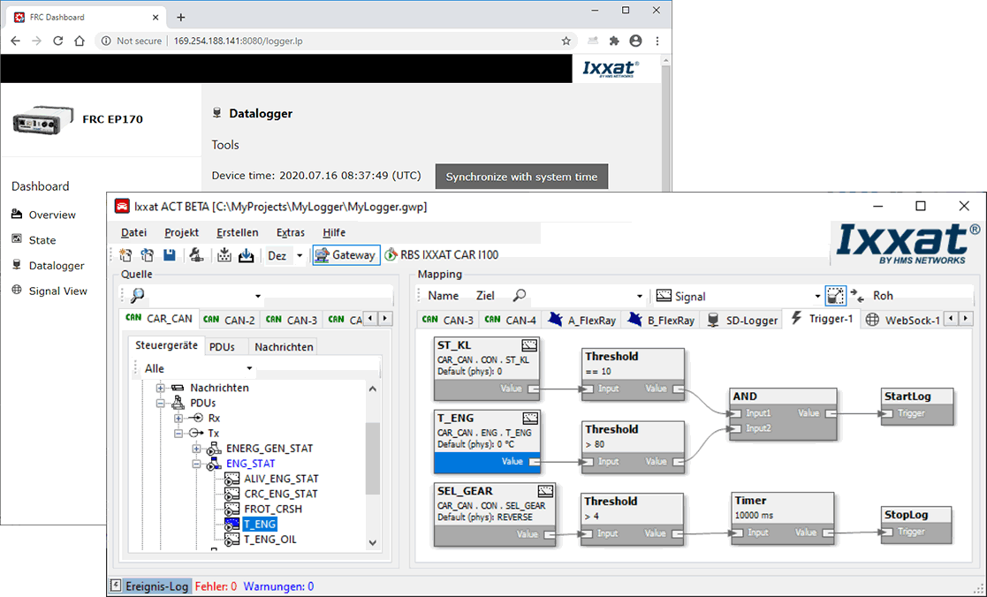Click the blue arrow download tray icon

click(x=247, y=254)
